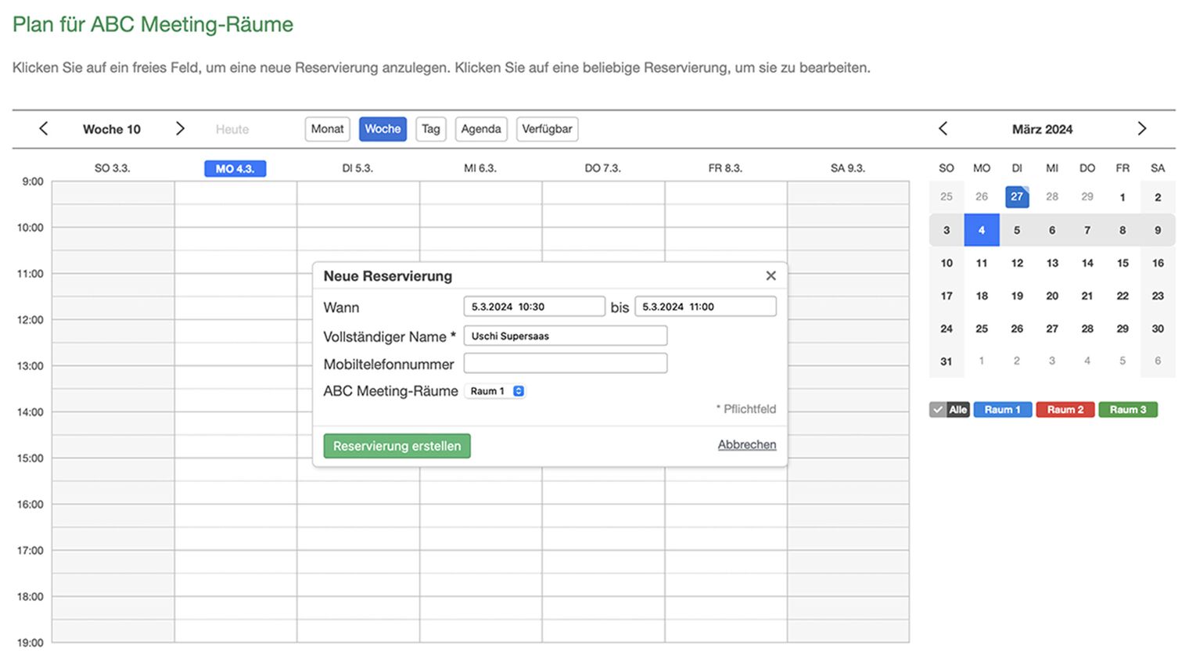Filter by Raum 1 blue tag
Image resolution: width=1189 pixels, height=672 pixels.
pos(1002,409)
